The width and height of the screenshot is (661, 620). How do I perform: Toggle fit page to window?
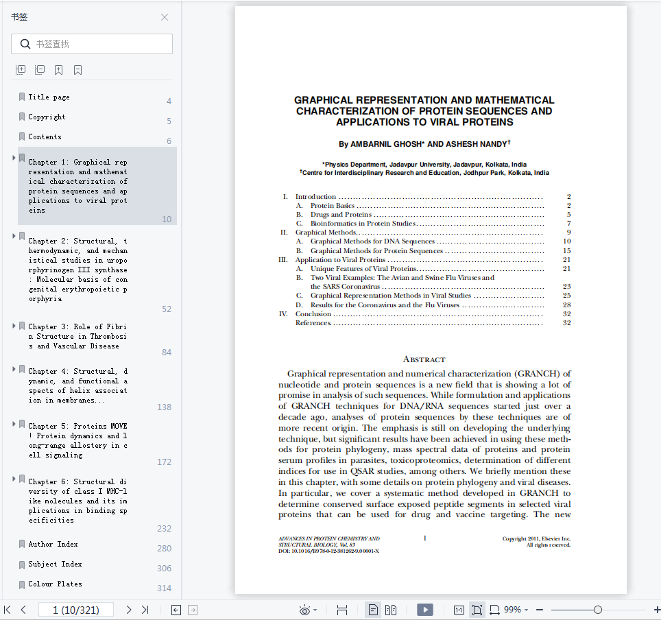477,610
